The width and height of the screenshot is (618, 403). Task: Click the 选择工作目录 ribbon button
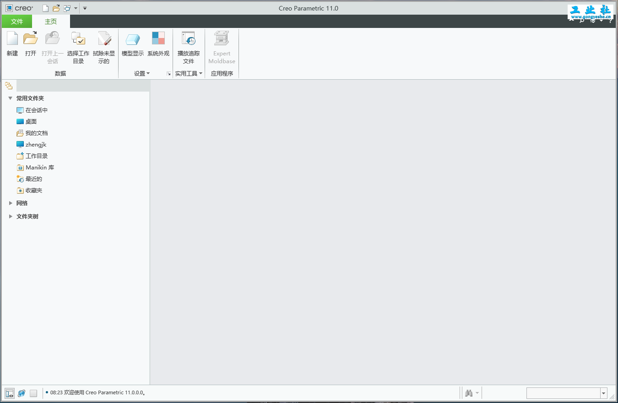(78, 48)
